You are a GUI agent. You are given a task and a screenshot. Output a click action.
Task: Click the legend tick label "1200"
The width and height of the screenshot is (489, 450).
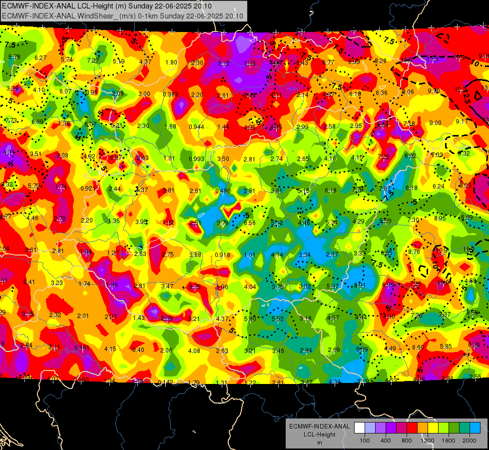tap(428, 440)
